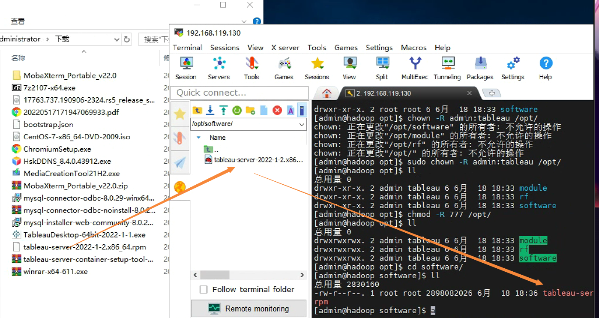Open the Sftp globe sidebar tab

[x=180, y=187]
